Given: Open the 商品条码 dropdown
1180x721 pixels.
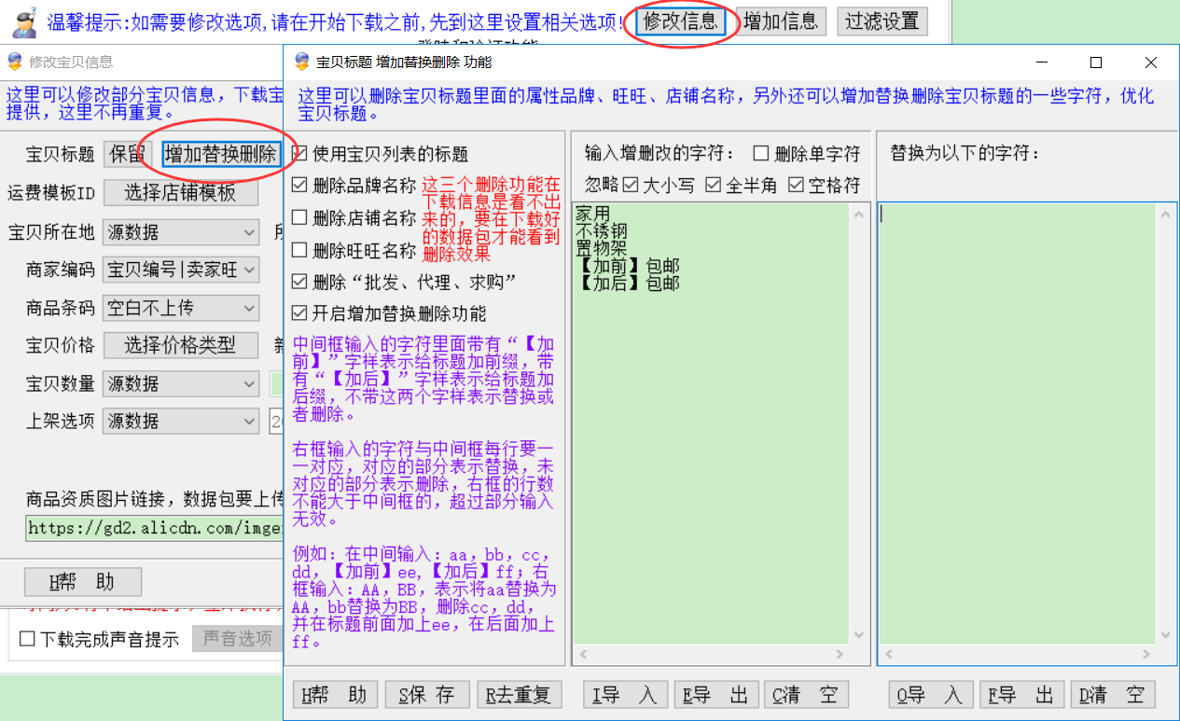Looking at the screenshot, I should (x=249, y=308).
